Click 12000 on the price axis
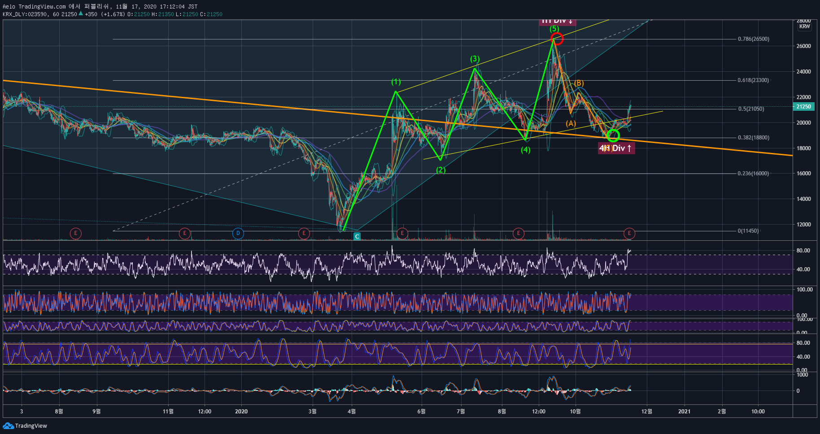Image resolution: width=820 pixels, height=434 pixels. pyautogui.click(x=803, y=225)
